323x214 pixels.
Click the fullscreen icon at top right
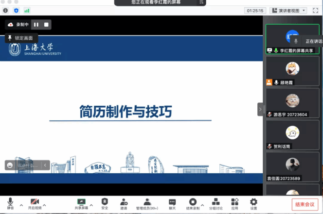pyautogui.click(x=315, y=10)
